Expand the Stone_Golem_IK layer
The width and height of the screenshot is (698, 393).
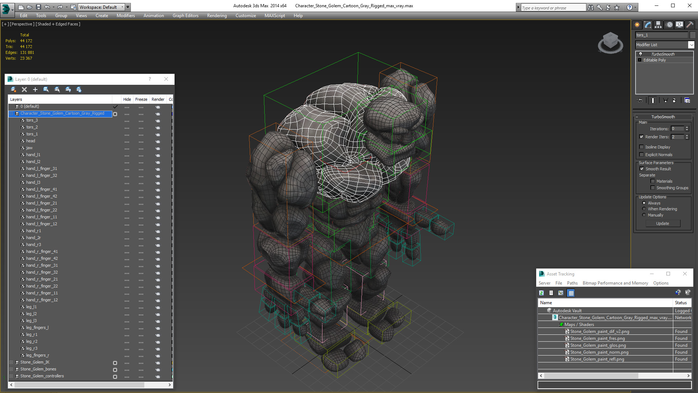coord(11,362)
